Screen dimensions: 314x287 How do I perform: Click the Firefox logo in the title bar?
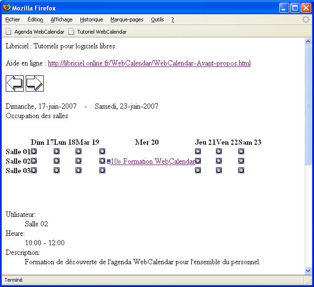(7, 8)
